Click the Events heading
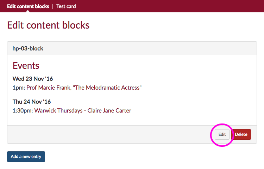This screenshot has height=169, width=264. tap(26, 66)
